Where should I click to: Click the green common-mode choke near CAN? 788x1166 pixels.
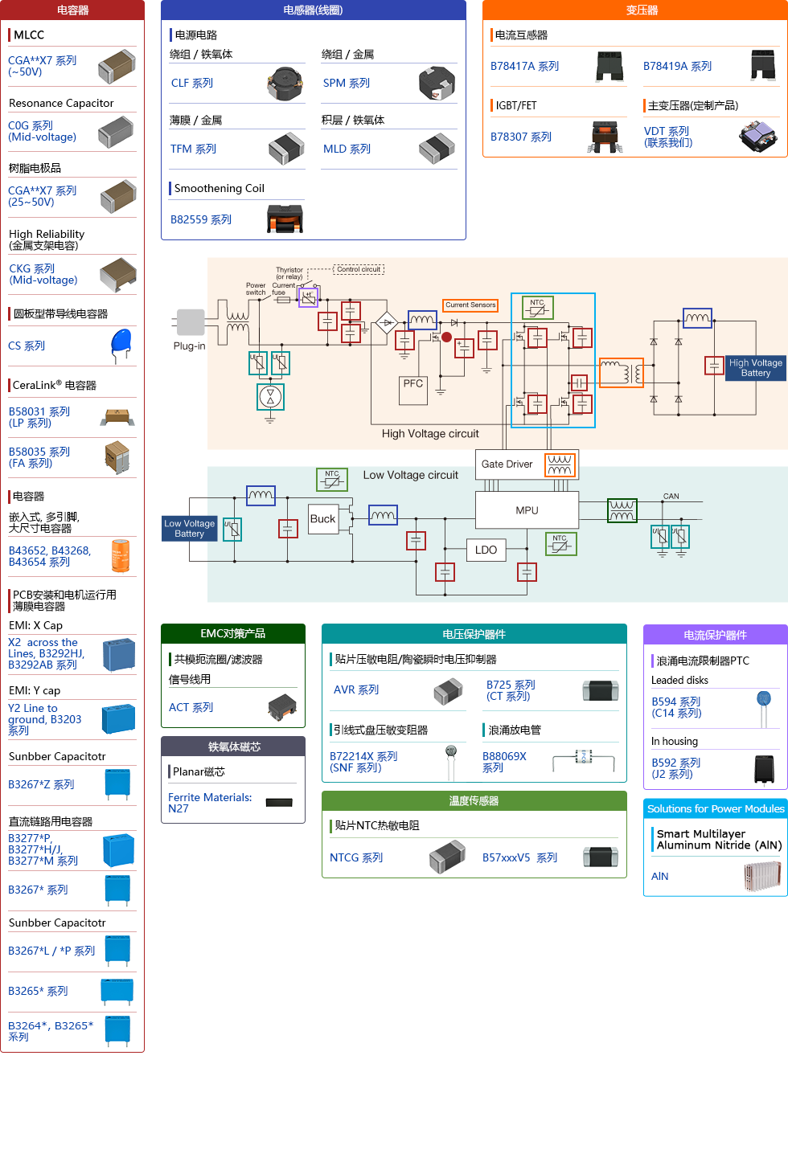tap(622, 510)
